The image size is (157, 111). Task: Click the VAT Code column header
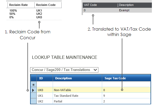click(100, 5)
